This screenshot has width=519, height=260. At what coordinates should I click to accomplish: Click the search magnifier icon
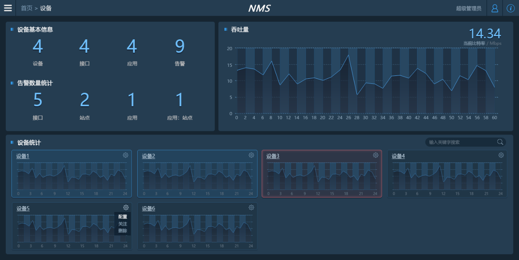(x=500, y=142)
